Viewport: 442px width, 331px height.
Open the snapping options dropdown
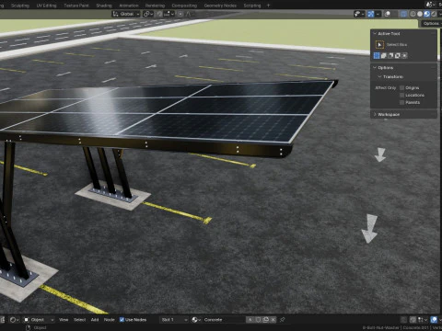pyautogui.click(x=169, y=14)
